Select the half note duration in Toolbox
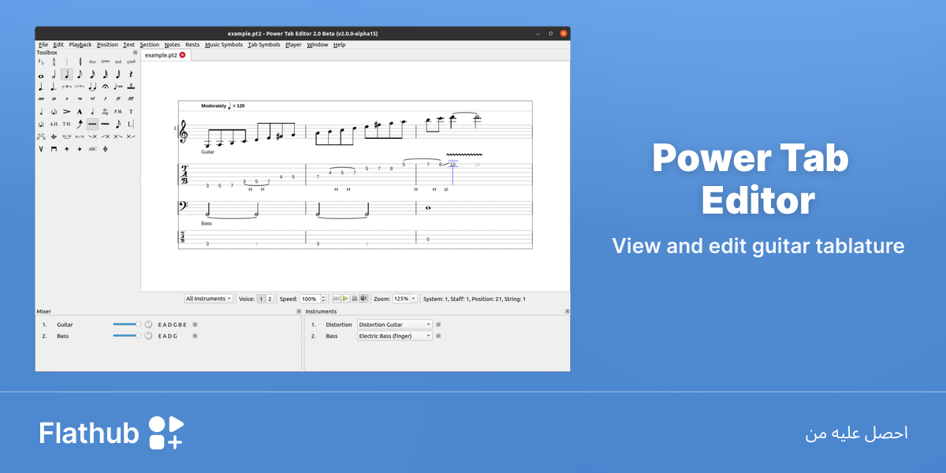This screenshot has height=473, width=946. point(54,74)
